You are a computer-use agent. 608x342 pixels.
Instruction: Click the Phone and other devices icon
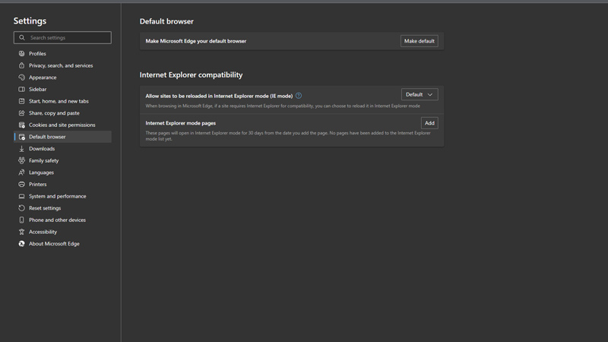[x=22, y=220]
